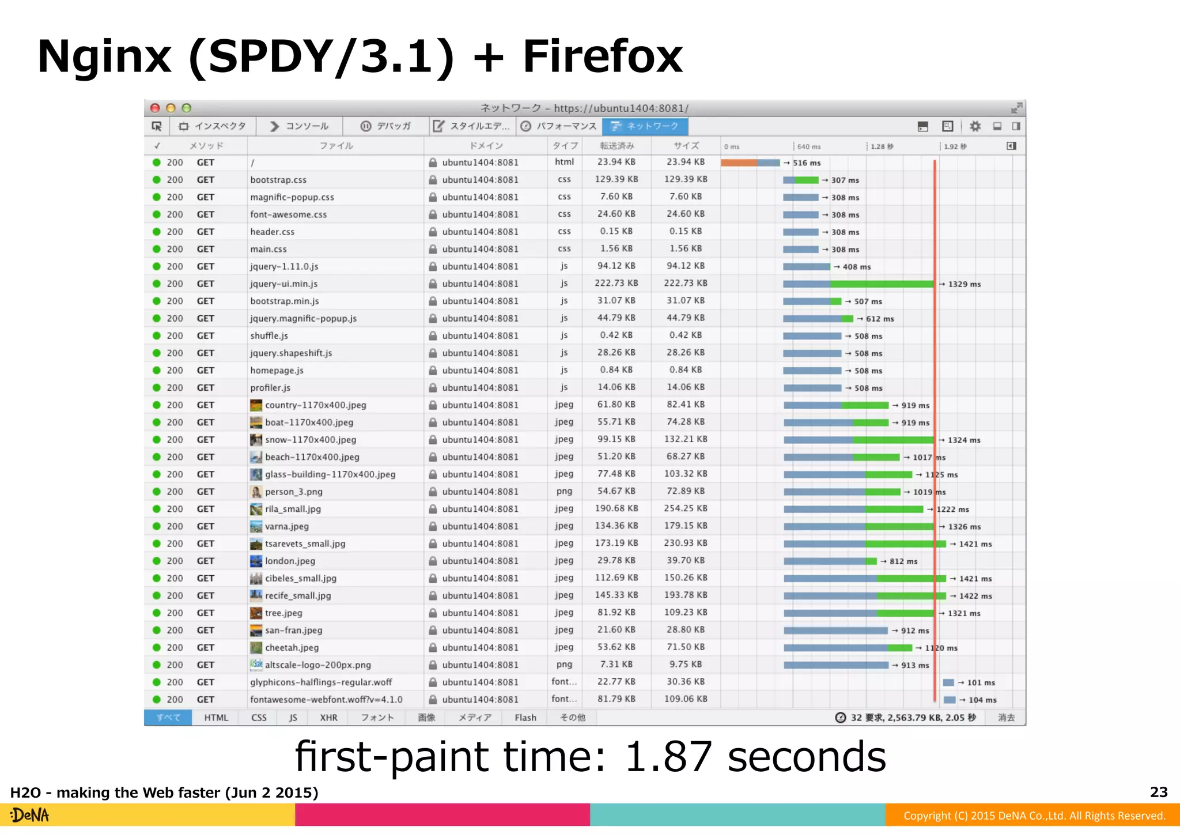1180x834 pixels.
Task: Select the jquery.shapeshift.js request
Action: (584, 353)
